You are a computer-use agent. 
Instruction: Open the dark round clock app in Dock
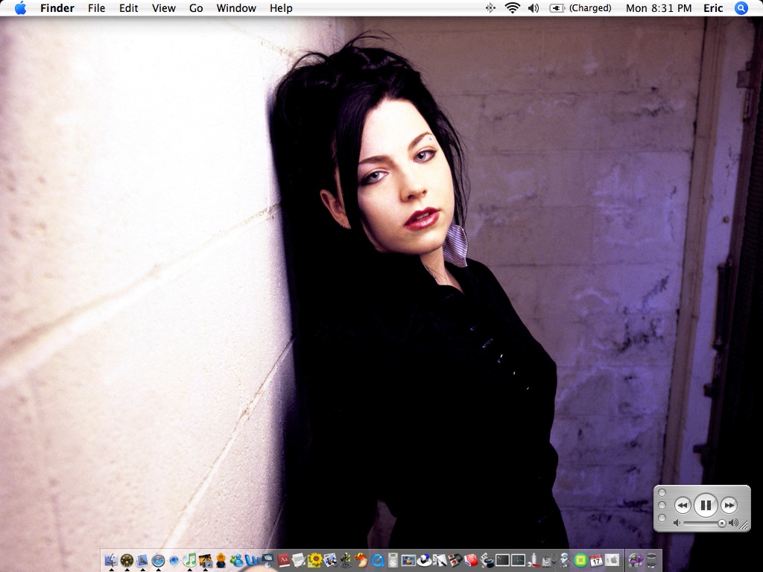[127, 560]
